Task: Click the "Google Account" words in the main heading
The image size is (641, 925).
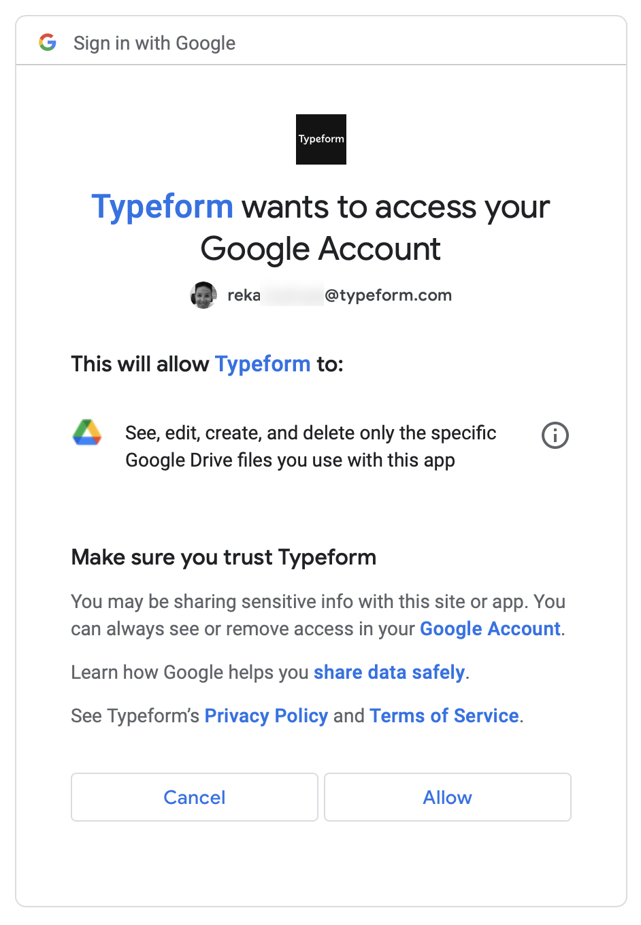Action: click(x=320, y=249)
